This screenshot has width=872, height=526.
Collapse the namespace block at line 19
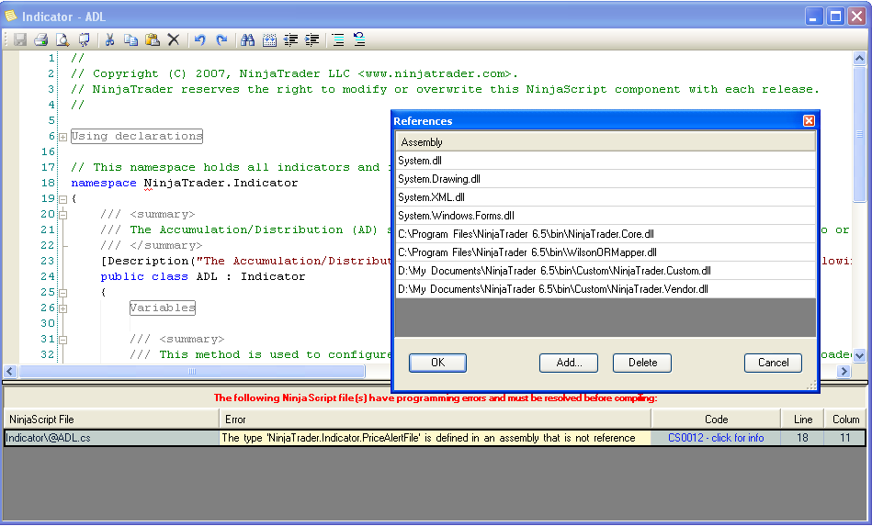click(x=62, y=199)
